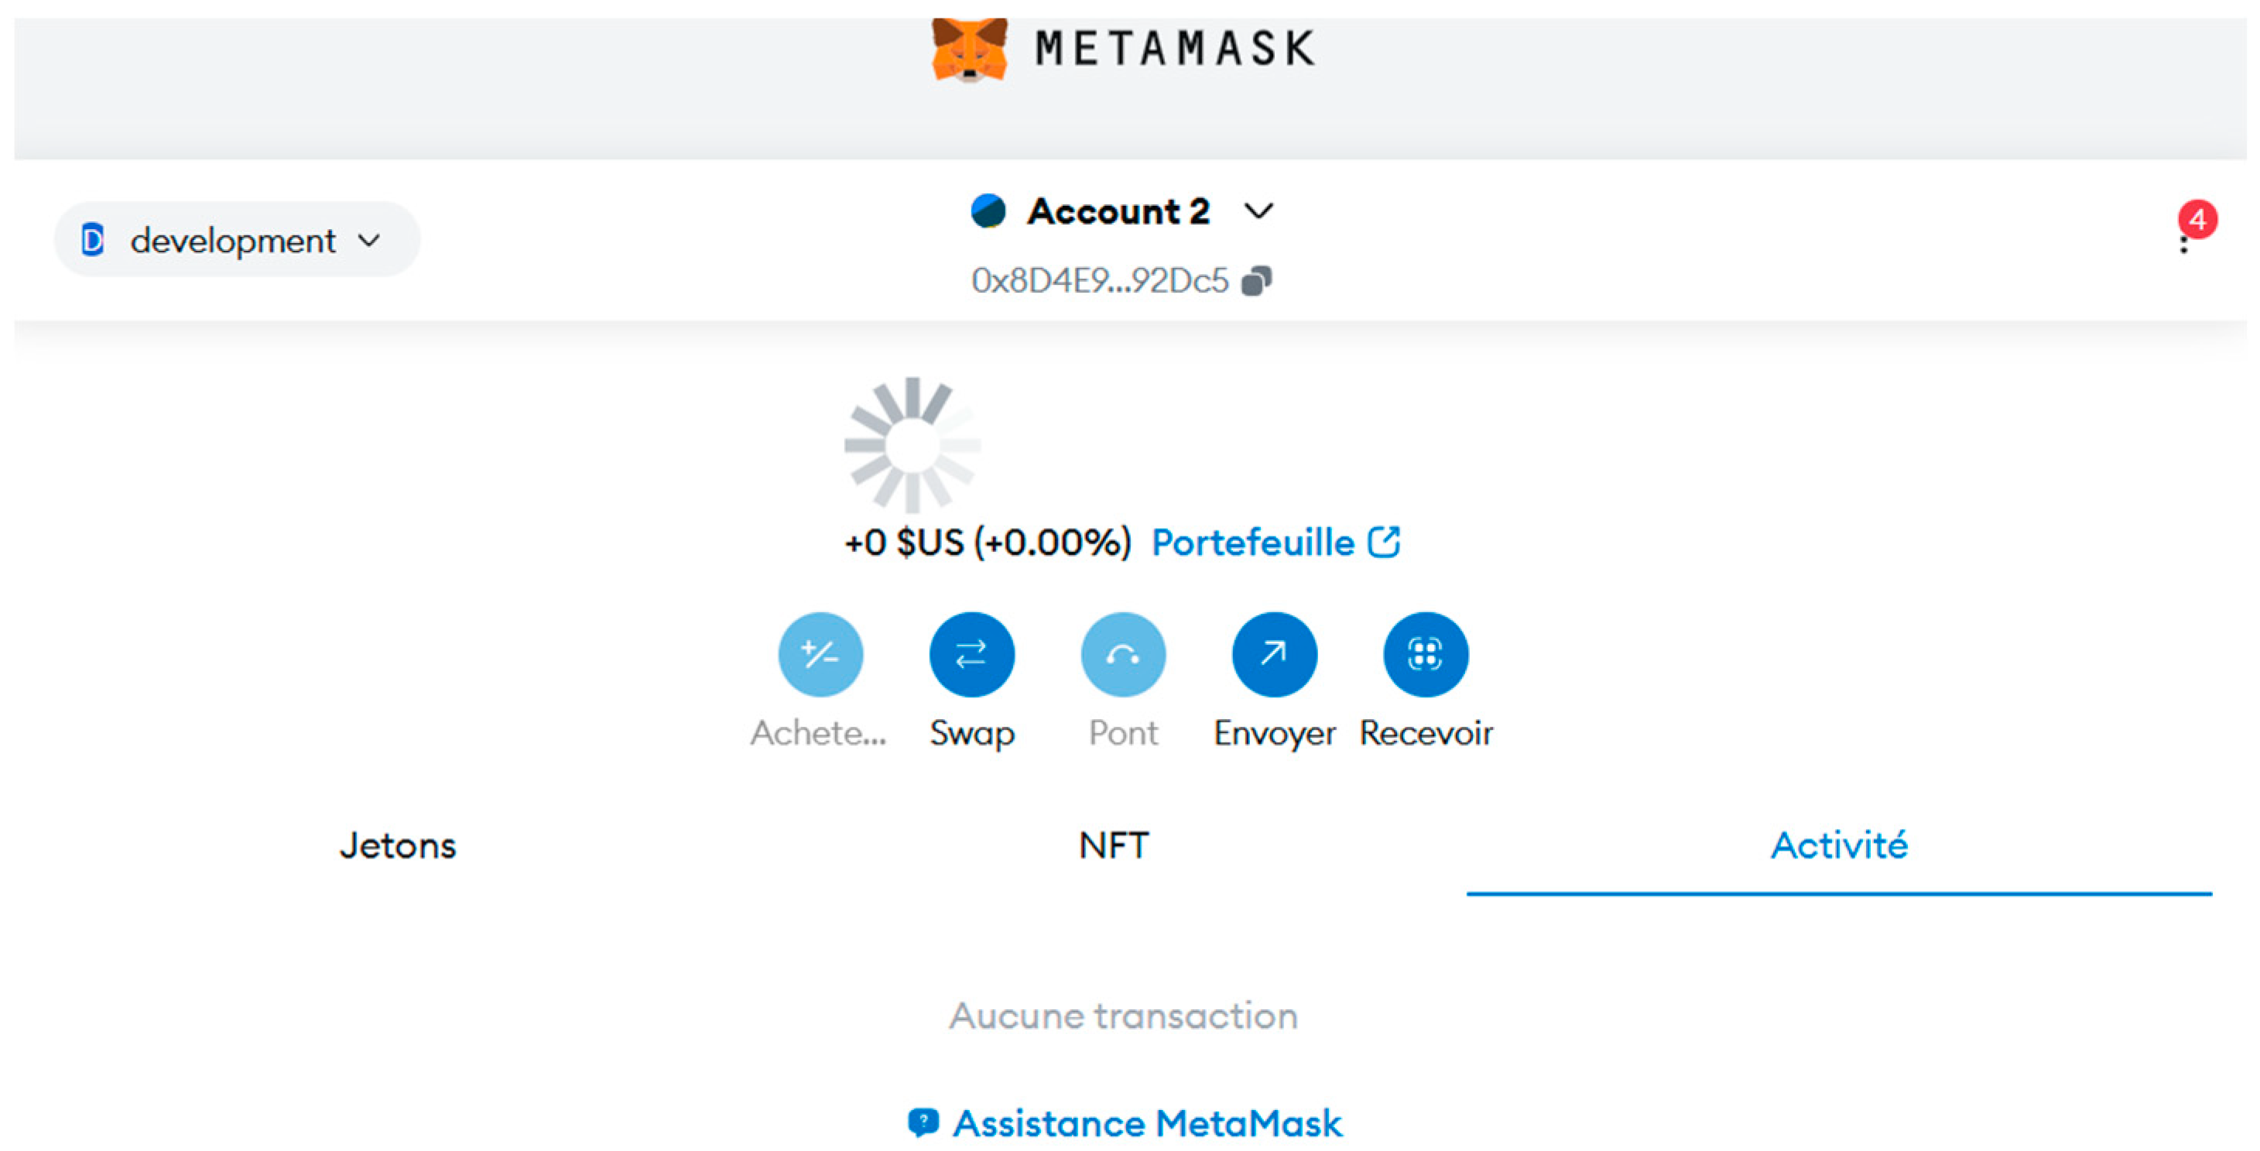Click the Recevoir QR icon
The height and width of the screenshot is (1151, 2260).
click(1425, 655)
